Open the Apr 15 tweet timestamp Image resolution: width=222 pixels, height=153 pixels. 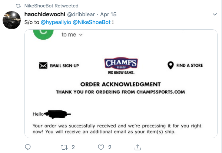[x=108, y=14]
